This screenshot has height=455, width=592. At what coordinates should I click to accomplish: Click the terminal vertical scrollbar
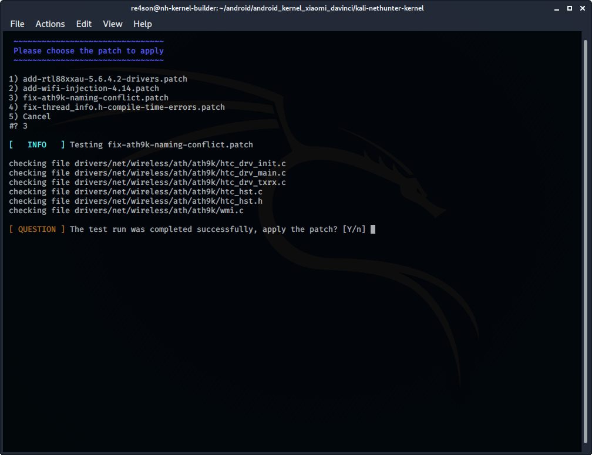[x=585, y=235]
